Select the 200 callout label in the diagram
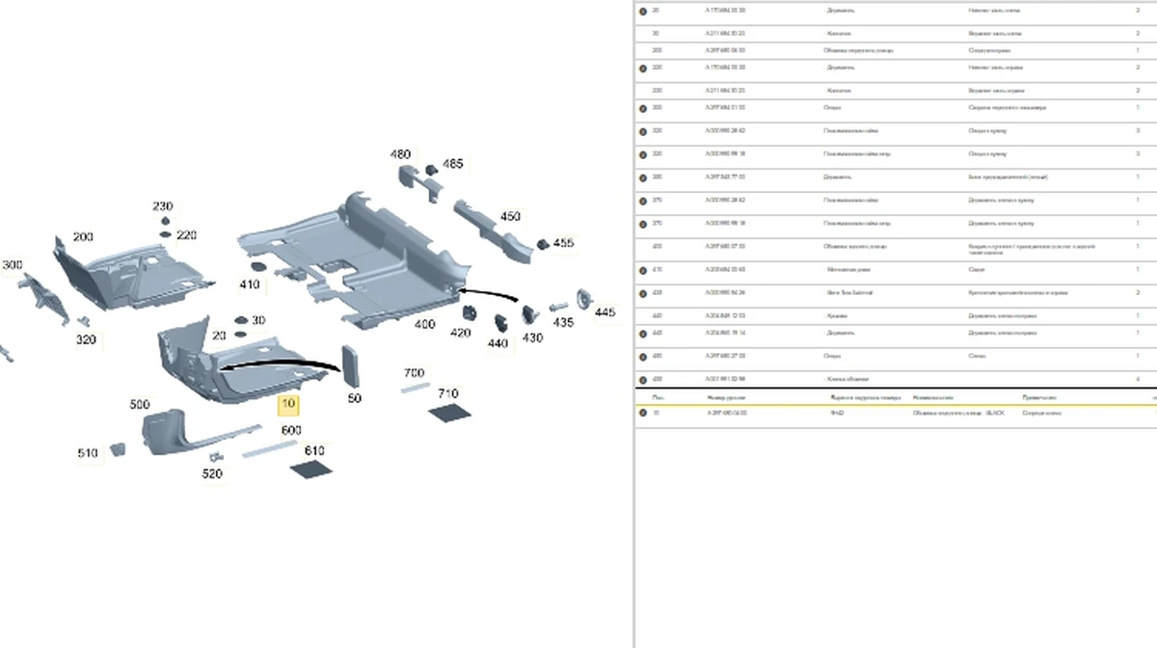Image resolution: width=1157 pixels, height=648 pixels. (x=83, y=236)
